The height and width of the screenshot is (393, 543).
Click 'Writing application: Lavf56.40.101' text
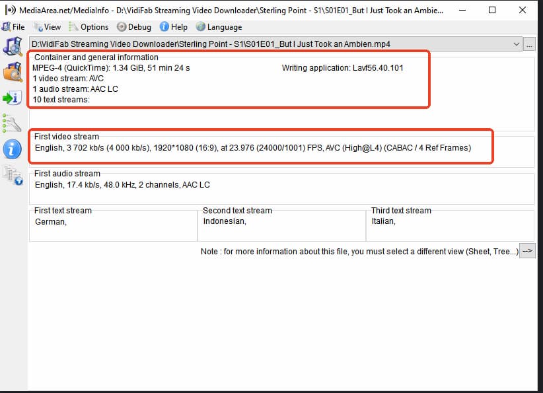point(342,68)
